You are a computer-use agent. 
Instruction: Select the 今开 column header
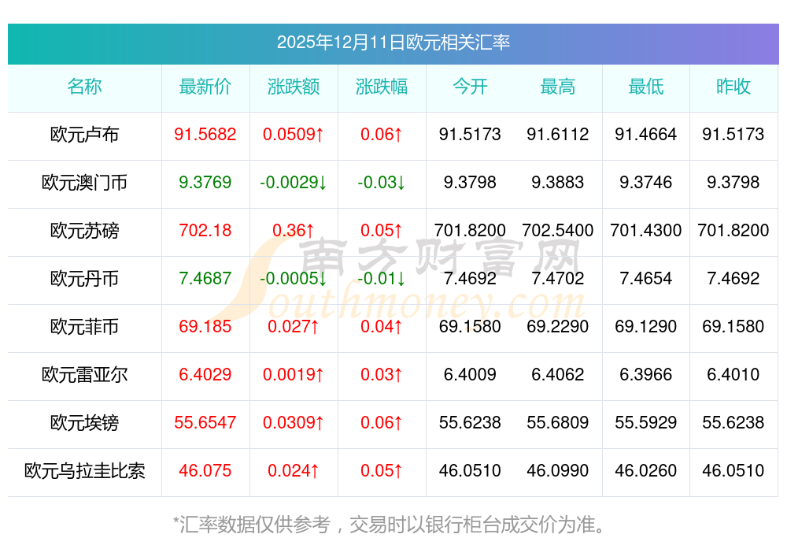tap(470, 87)
